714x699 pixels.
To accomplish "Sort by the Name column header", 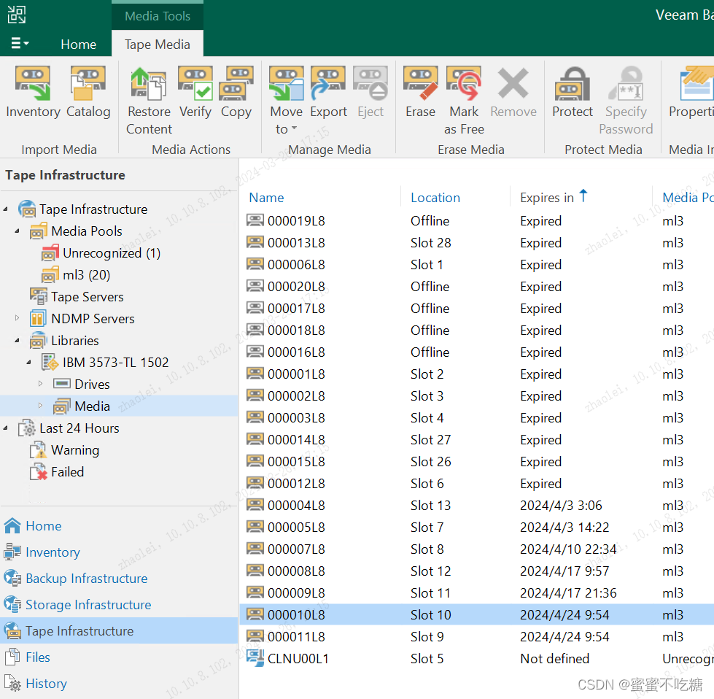I will pyautogui.click(x=266, y=197).
